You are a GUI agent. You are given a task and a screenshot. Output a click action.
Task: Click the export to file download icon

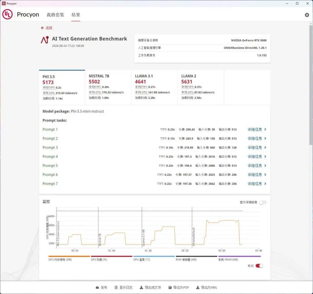pos(141,287)
